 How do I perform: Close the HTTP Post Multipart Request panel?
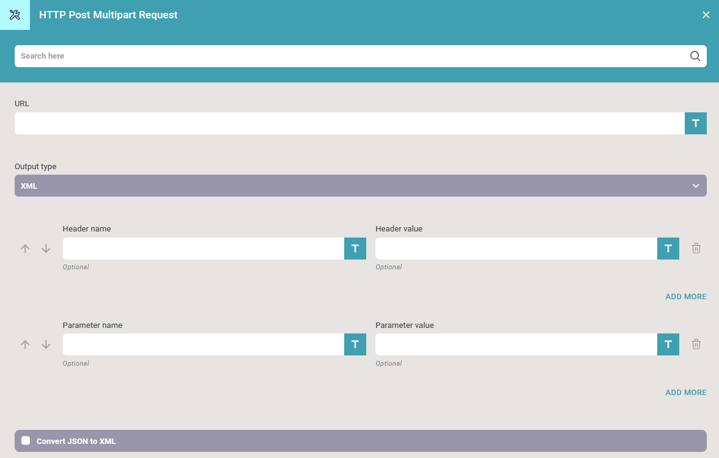pos(706,15)
